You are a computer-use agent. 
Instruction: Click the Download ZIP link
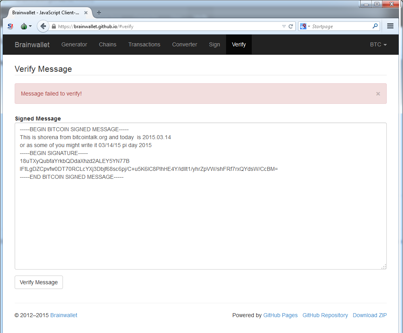(x=370, y=315)
